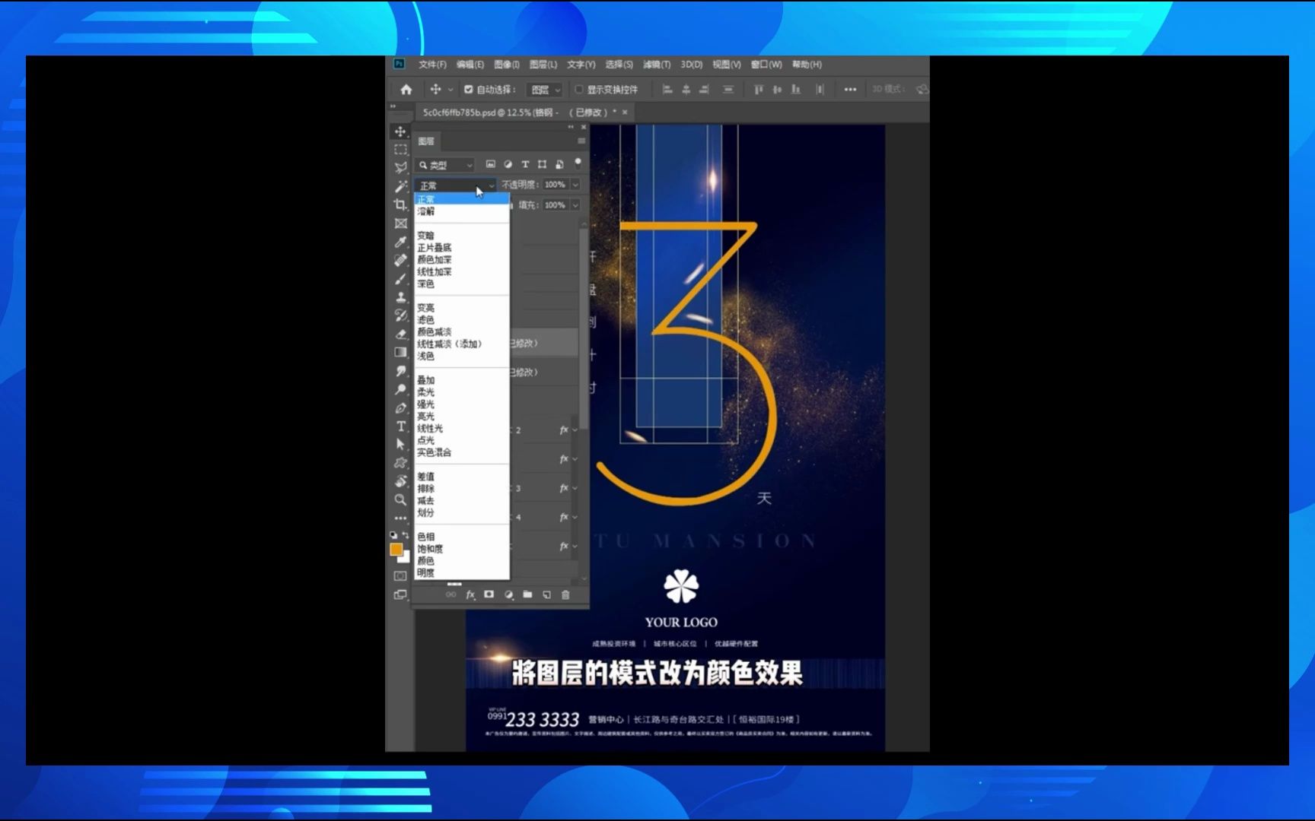Click the options bar more (…) button
The width and height of the screenshot is (1315, 821).
[x=850, y=90]
